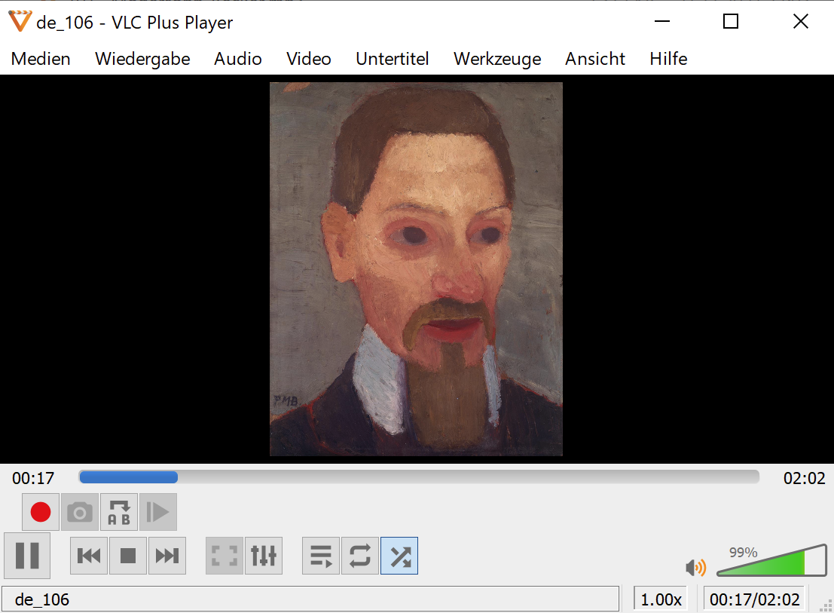Open the Werkzeuge menu
The image size is (834, 613).
[497, 59]
